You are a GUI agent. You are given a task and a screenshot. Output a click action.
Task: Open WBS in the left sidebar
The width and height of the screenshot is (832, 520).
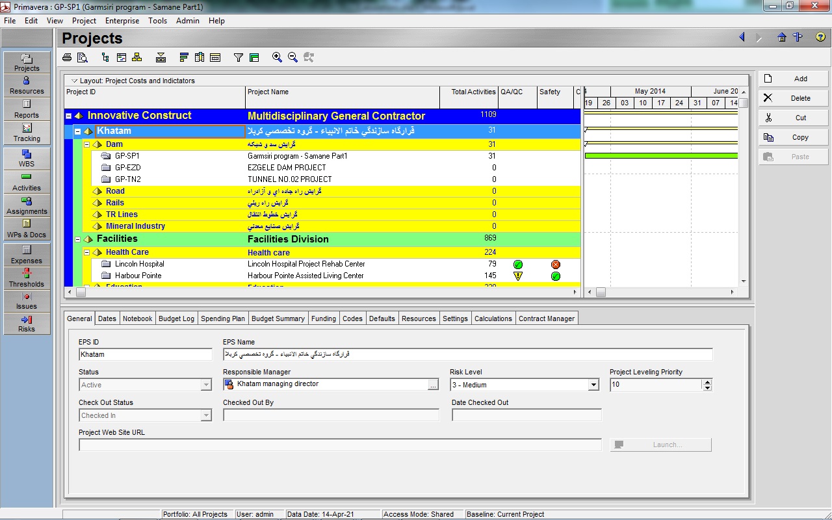[x=27, y=159]
